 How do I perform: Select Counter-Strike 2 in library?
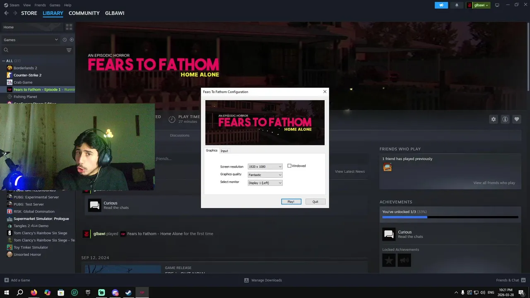coord(27,75)
